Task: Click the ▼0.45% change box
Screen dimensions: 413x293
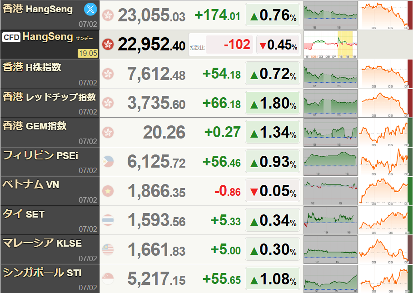Action: [x=279, y=45]
